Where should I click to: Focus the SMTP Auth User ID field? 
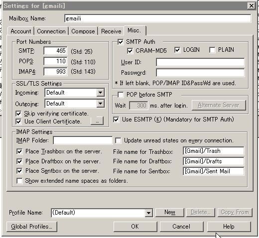[200, 62]
